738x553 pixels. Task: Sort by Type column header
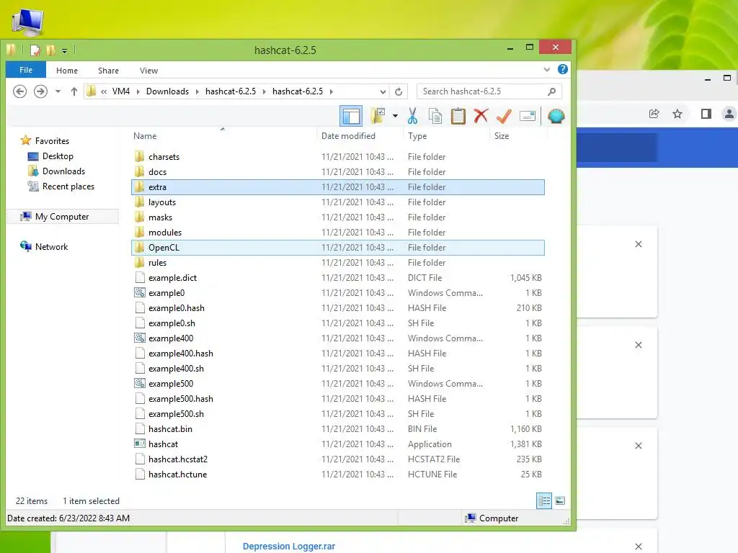pyautogui.click(x=417, y=136)
